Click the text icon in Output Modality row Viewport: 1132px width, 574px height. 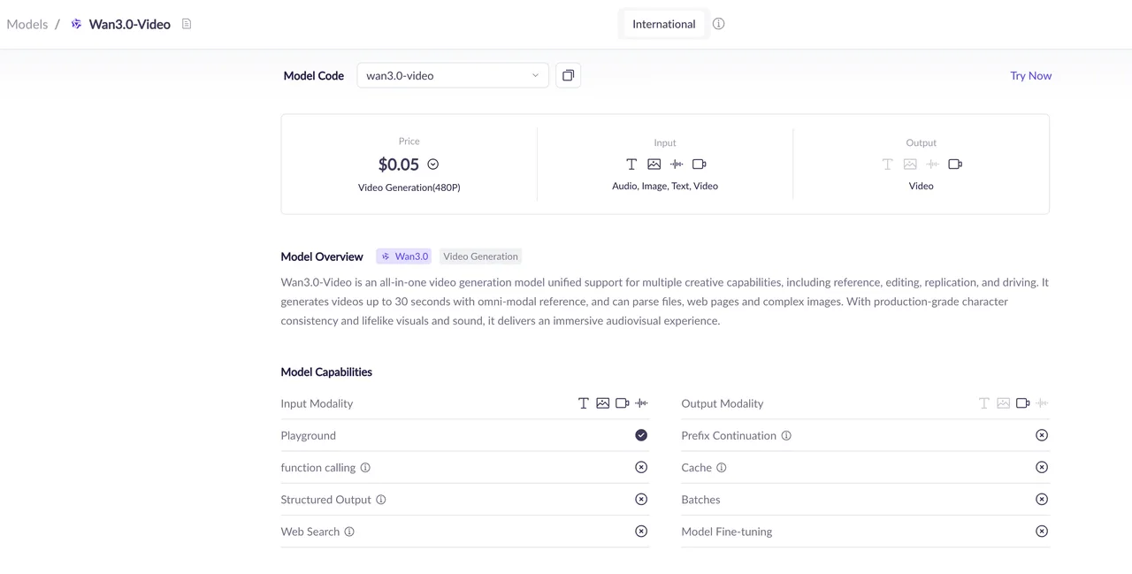click(984, 403)
